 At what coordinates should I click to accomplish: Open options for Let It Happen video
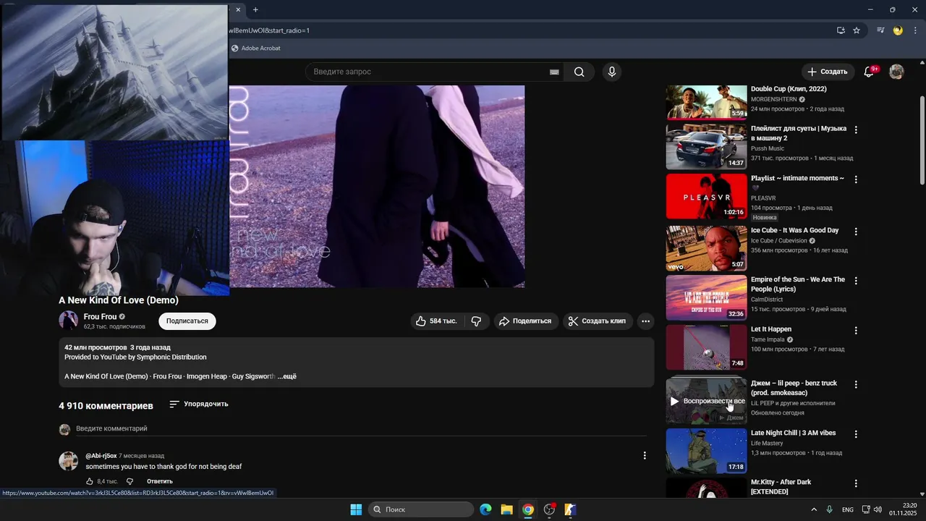856,331
